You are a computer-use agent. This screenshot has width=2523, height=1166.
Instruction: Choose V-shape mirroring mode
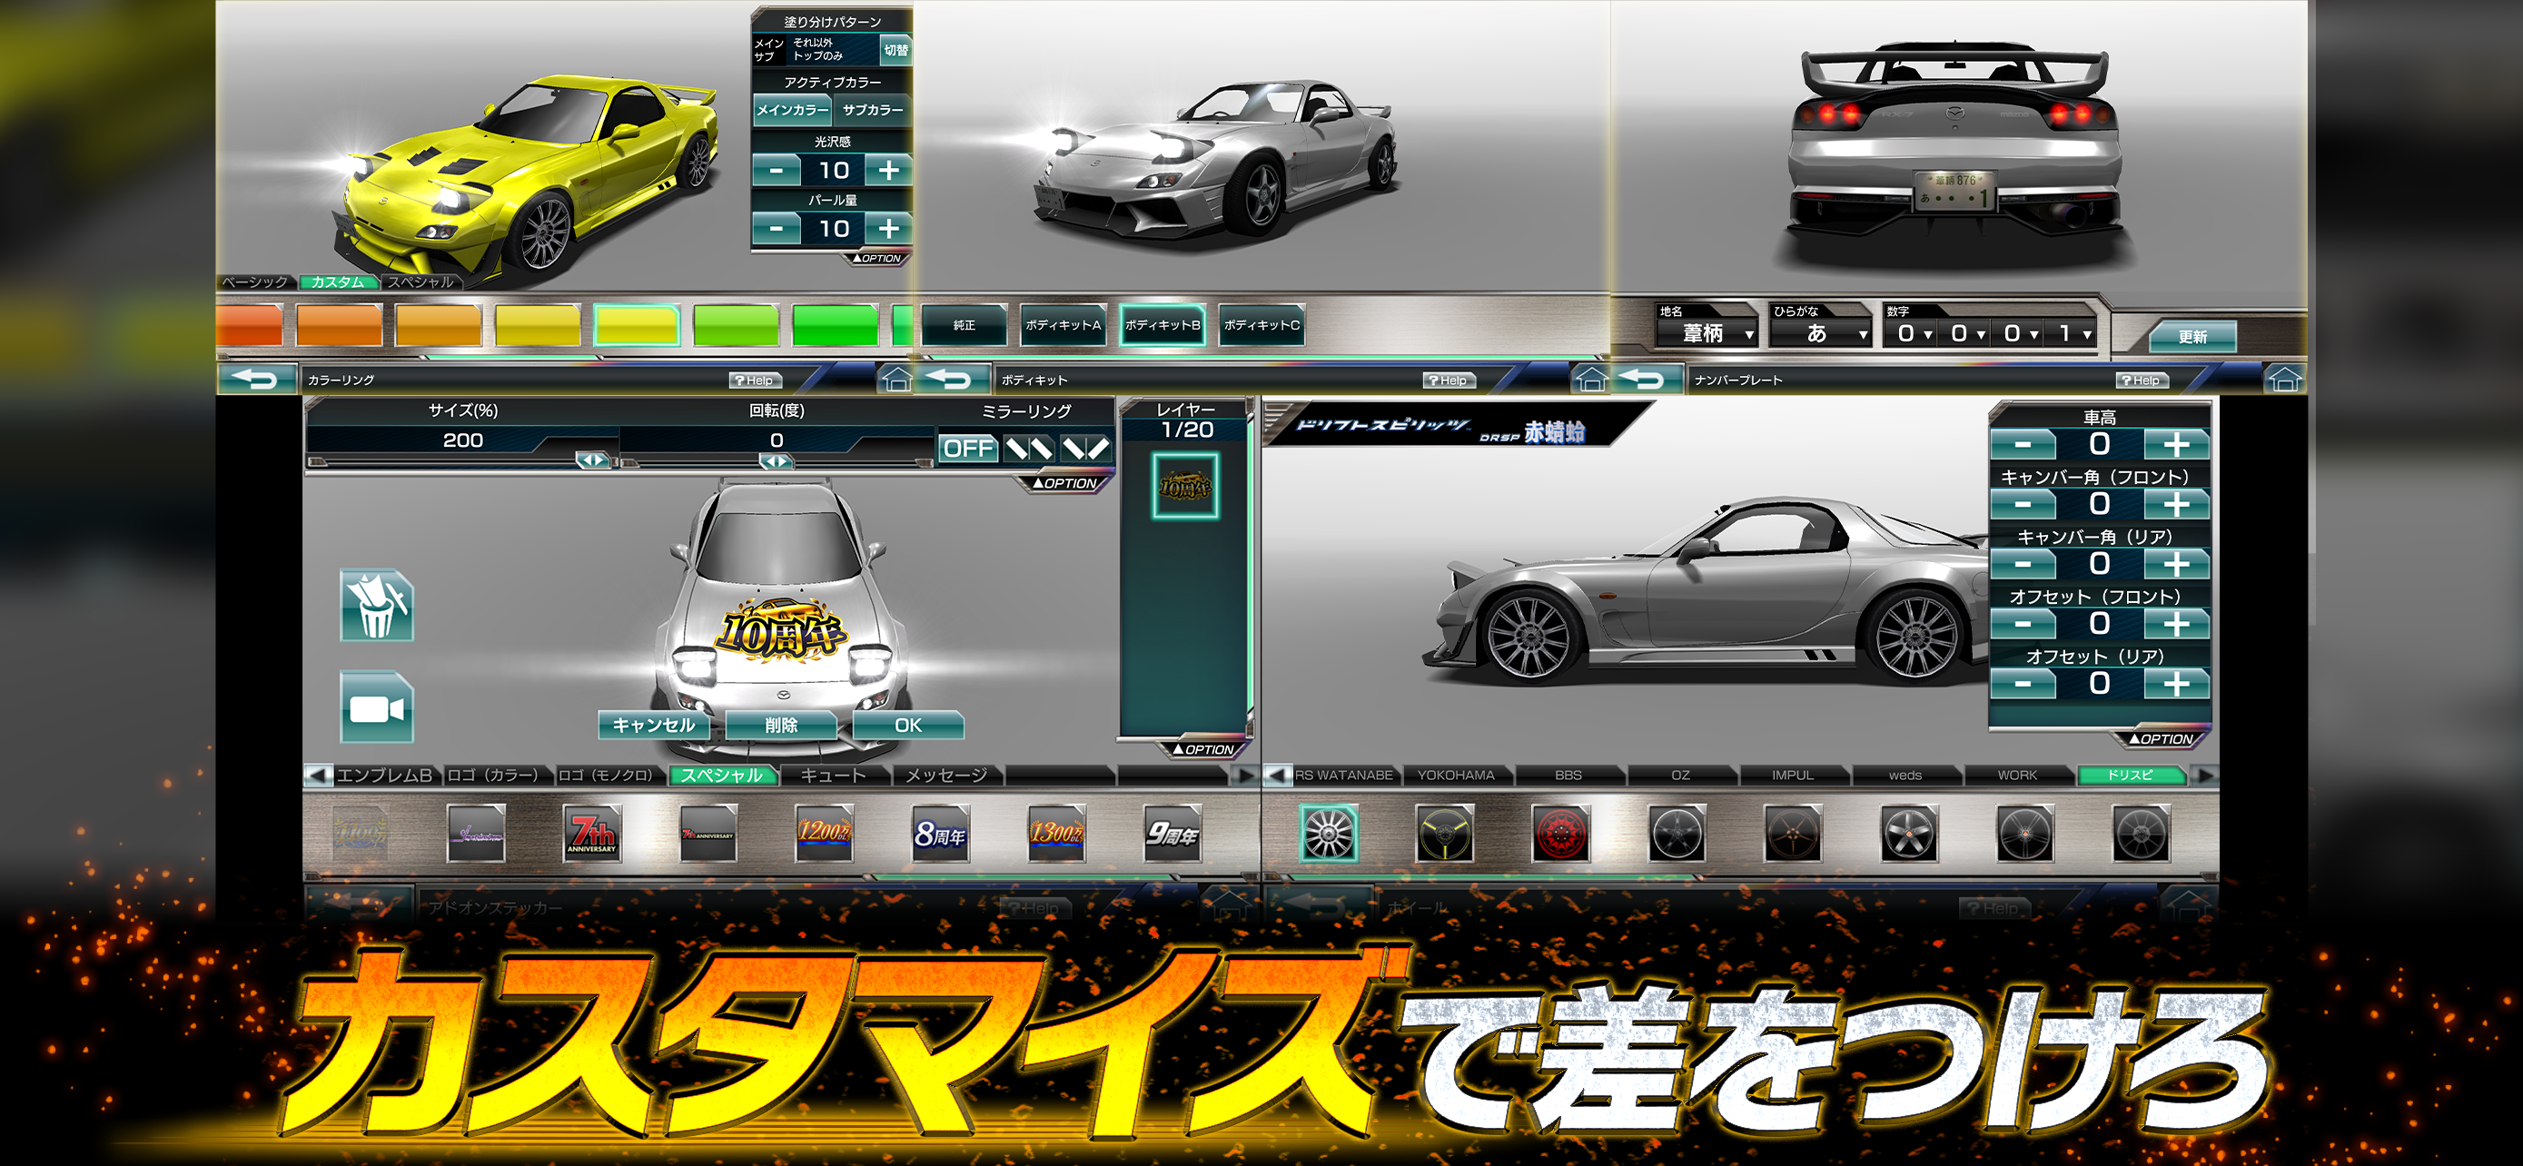(x=1085, y=449)
